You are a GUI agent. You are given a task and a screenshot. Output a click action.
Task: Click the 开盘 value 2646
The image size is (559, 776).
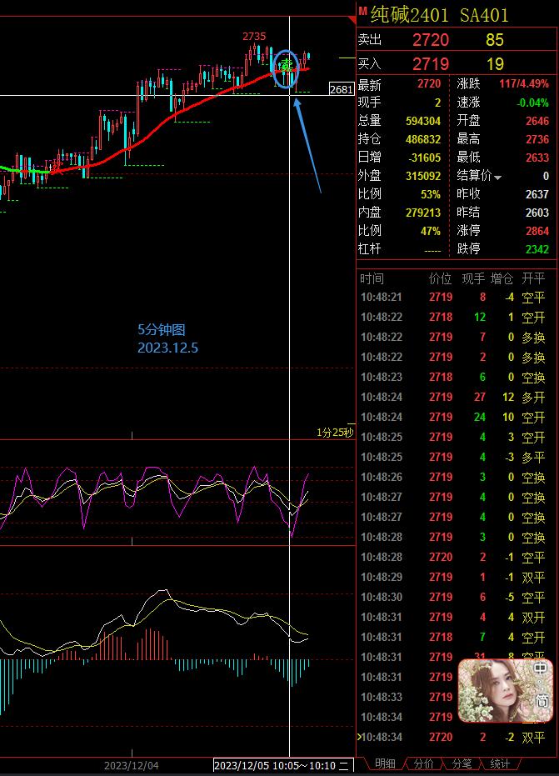click(x=537, y=121)
